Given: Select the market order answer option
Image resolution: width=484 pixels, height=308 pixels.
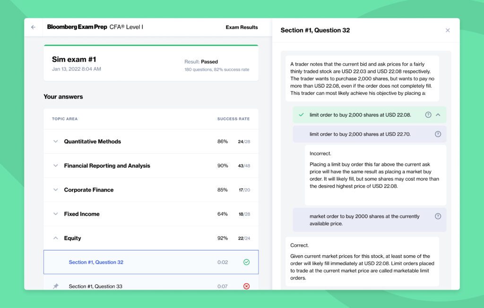Looking at the screenshot, I should point(364,220).
